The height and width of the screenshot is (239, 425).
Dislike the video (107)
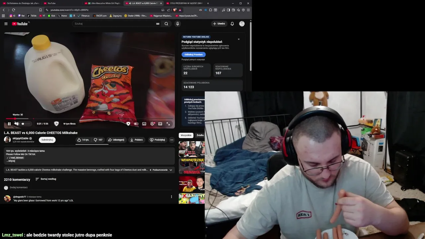[98, 140]
